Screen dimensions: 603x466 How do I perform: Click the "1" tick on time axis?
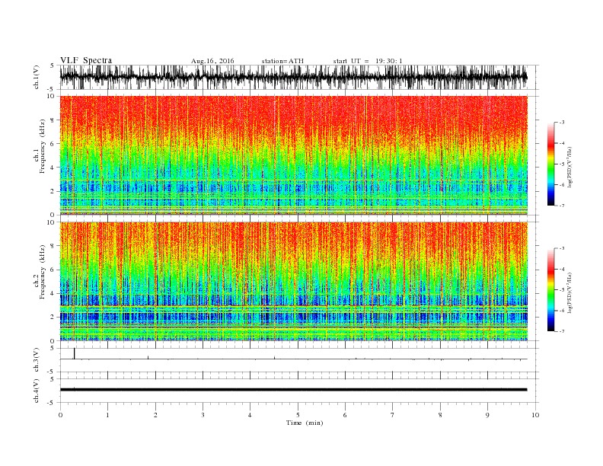[x=107, y=415]
